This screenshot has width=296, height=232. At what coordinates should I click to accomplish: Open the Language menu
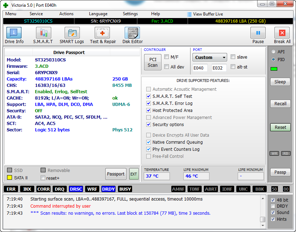pyautogui.click(x=98, y=14)
